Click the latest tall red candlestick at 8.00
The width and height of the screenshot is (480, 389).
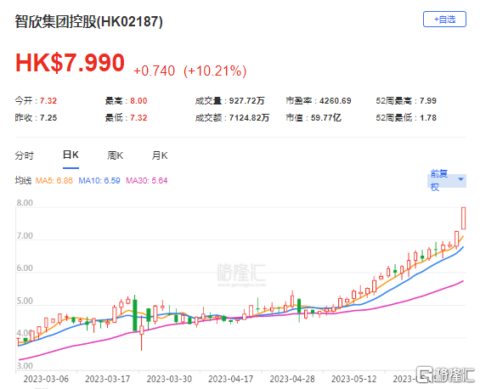coord(464,218)
